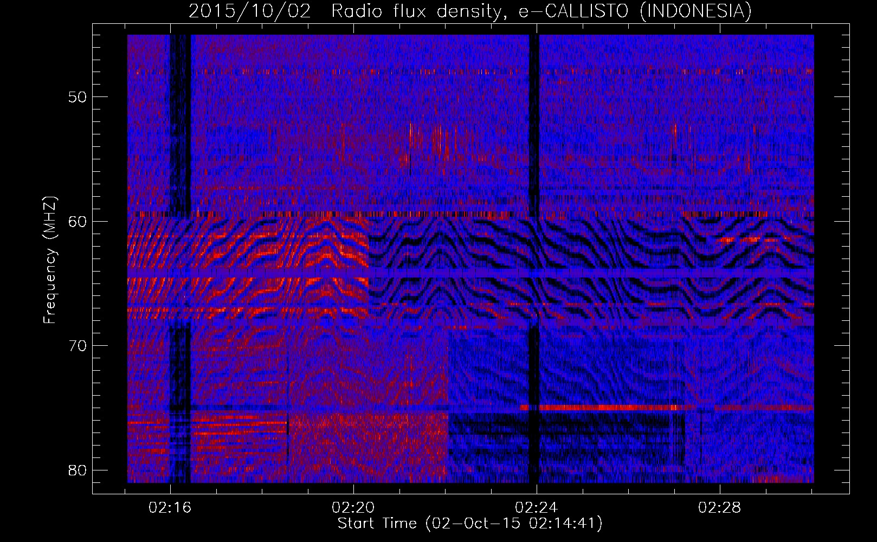Click the 80 frequency tick label
The image size is (877, 542).
(x=78, y=469)
